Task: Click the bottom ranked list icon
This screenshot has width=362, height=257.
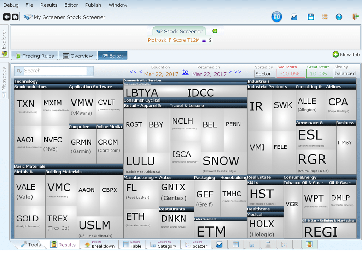Action: click(x=268, y=245)
